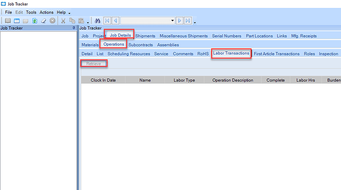
Task: Go to last record arrow button
Action: (188, 21)
